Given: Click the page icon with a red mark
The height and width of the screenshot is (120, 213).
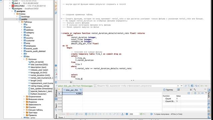Looking at the screenshot, I should coord(56,74).
